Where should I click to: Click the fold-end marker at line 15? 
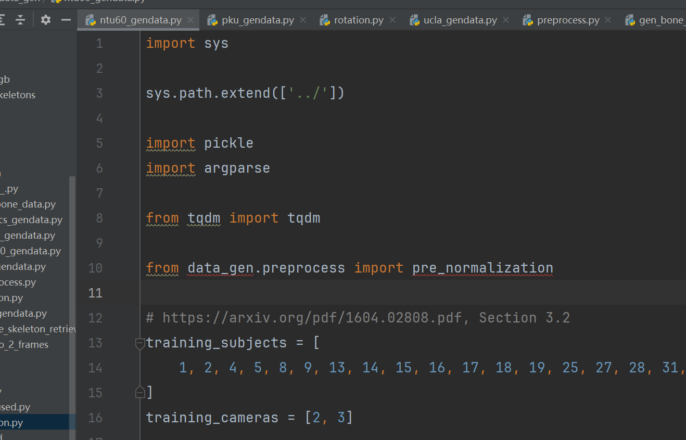139,392
